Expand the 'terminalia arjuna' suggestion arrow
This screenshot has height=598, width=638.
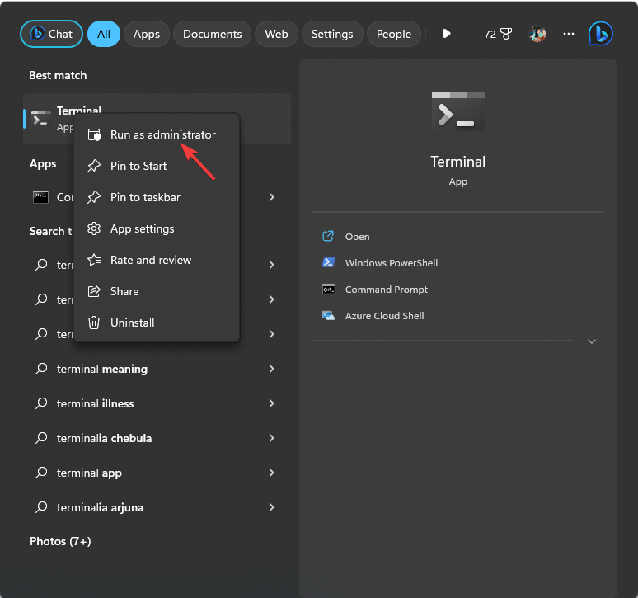pyautogui.click(x=271, y=507)
